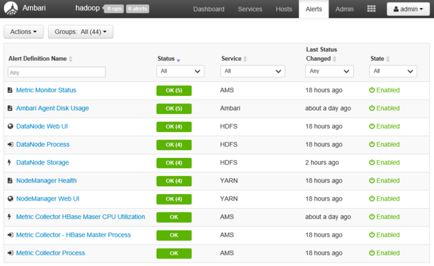The image size is (434, 266).
Task: Click the Status column sort arrow
Action: [x=178, y=60]
